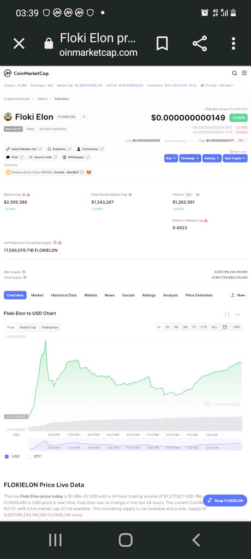Open chart more options ellipsis
The height and width of the screenshot is (559, 251).
pyautogui.click(x=237, y=314)
